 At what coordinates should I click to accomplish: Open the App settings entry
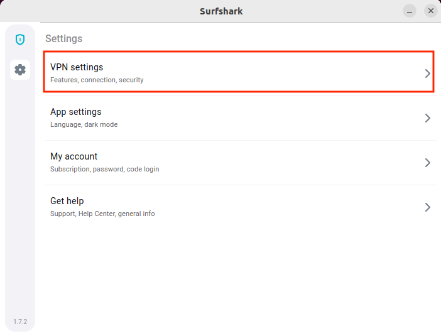(76, 112)
